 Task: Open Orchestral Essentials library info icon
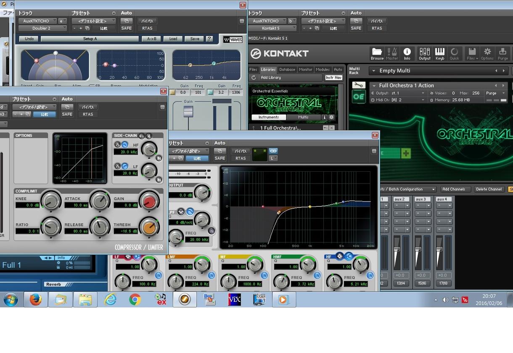click(x=325, y=117)
